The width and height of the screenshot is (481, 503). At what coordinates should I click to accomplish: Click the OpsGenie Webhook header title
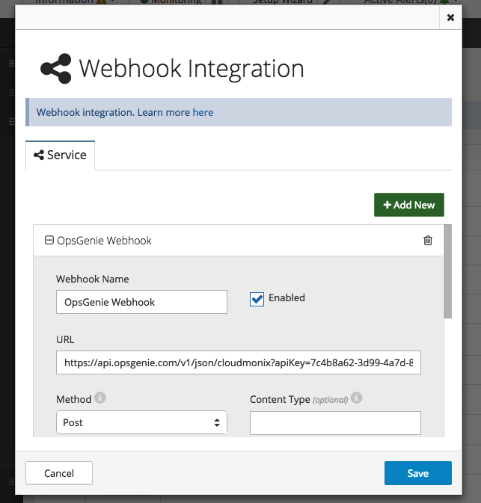tap(104, 241)
